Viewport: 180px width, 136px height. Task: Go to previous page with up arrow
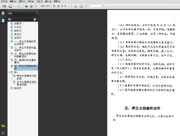[26, 6]
